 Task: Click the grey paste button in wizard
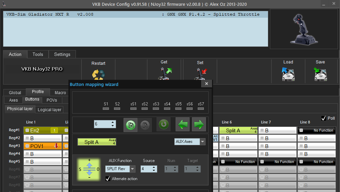[x=145, y=125]
